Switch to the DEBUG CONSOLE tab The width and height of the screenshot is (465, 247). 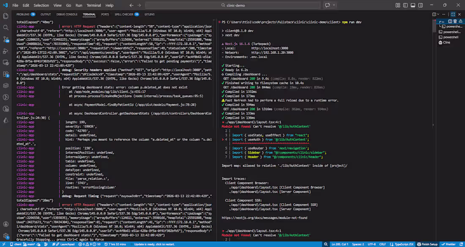(67, 14)
